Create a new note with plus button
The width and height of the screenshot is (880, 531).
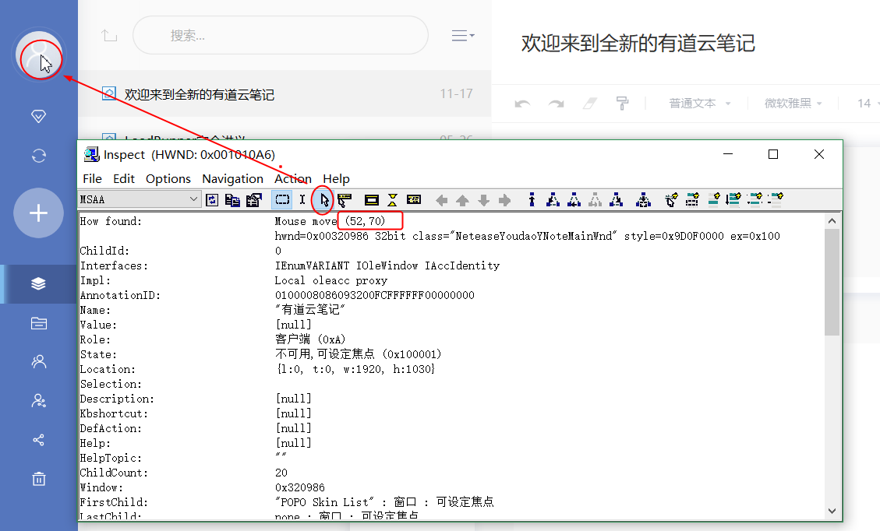point(38,213)
